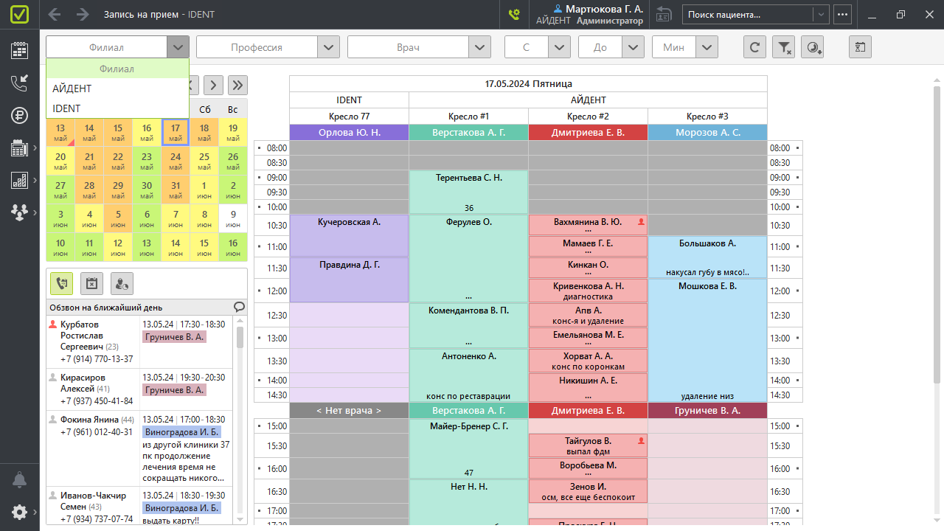The width and height of the screenshot is (944, 531).
Task: Clear filters with the funnel icon
Action: pos(783,47)
